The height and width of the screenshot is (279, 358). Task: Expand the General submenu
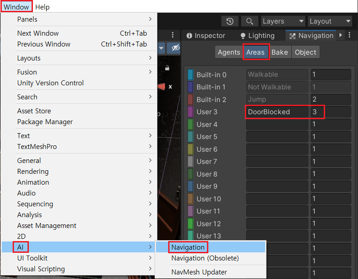pyautogui.click(x=79, y=161)
